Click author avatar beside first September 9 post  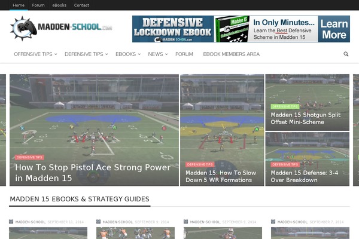click(x=99, y=222)
